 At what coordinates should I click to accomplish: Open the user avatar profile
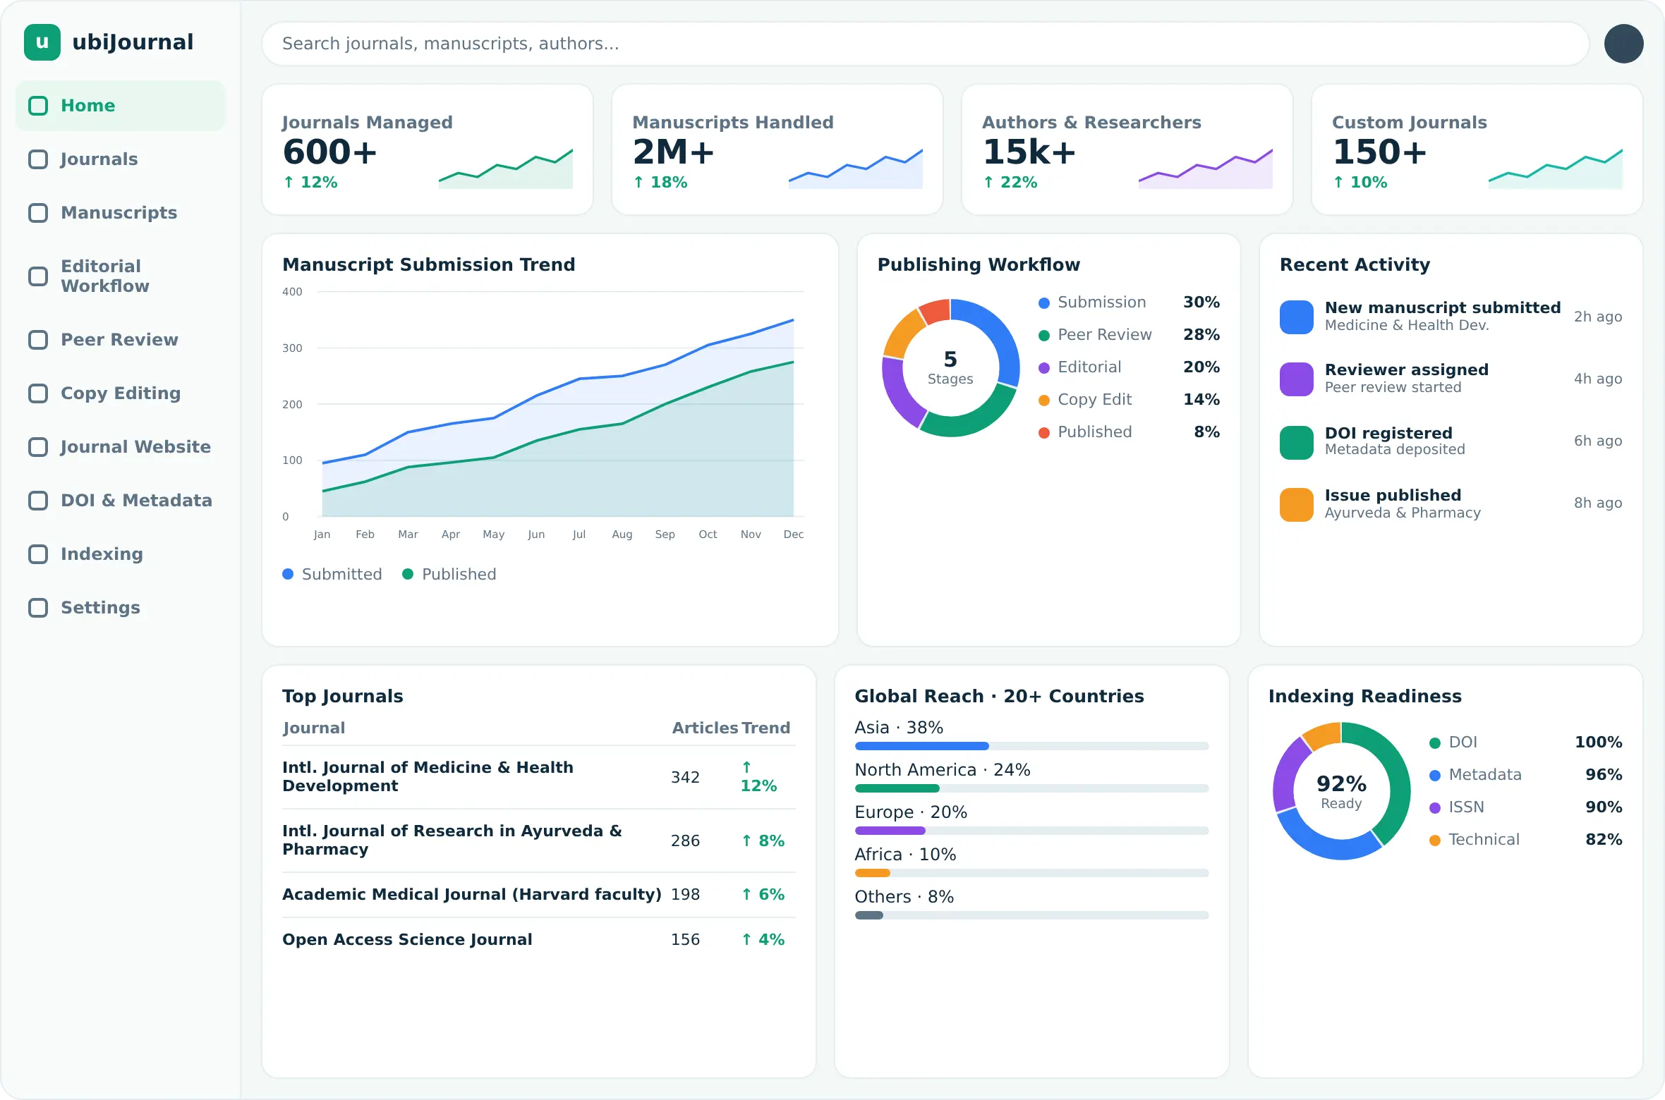tap(1623, 44)
